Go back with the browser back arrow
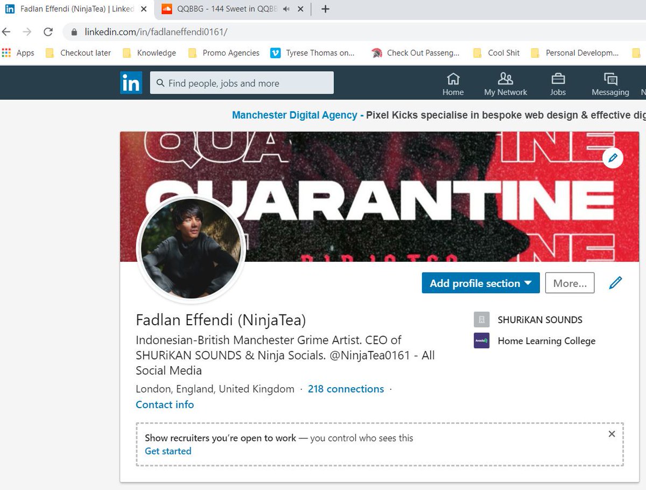Viewport: 646px width, 490px height. click(x=6, y=32)
